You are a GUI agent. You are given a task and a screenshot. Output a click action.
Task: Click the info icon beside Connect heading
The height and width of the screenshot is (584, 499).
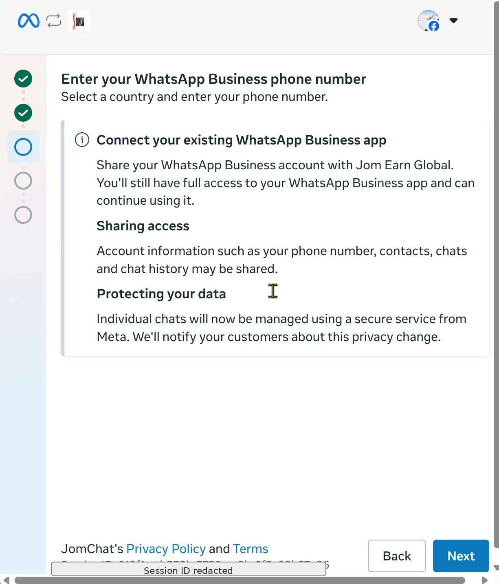coord(82,140)
